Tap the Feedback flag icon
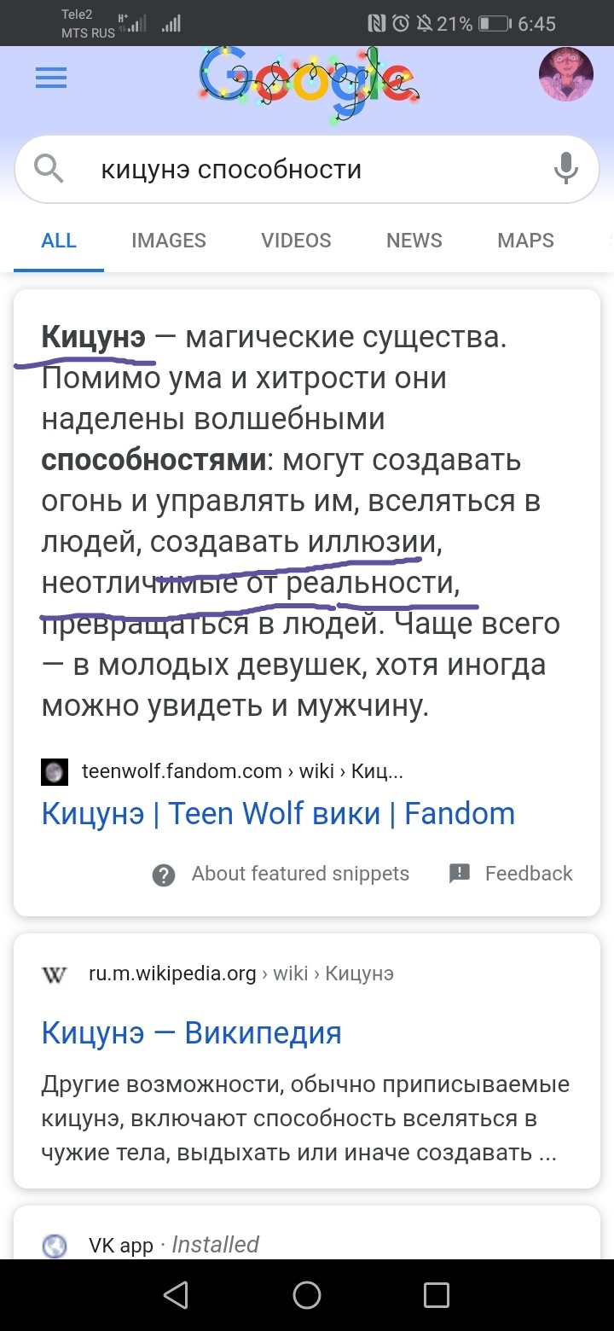This screenshot has height=1331, width=614. tap(460, 873)
